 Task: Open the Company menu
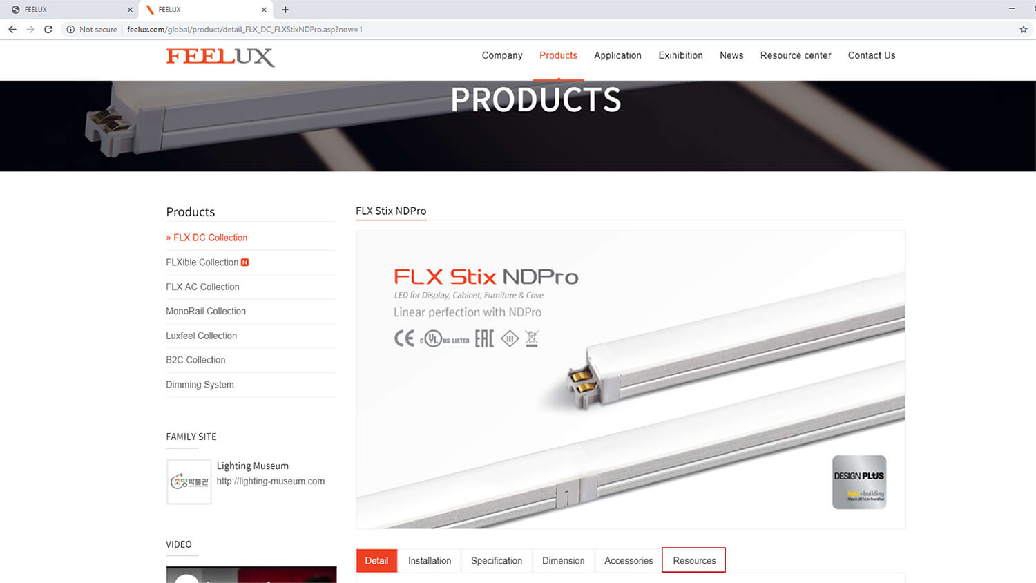coord(502,55)
